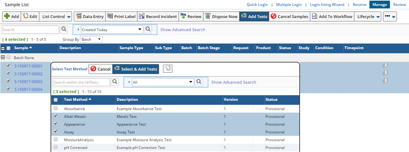Viewport: 409px width, 152px height.
Task: Click magnifier icon beside Id/Desc search field
Action: click(x=115, y=82)
